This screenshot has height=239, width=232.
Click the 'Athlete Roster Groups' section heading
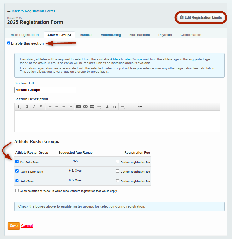click(37, 141)
